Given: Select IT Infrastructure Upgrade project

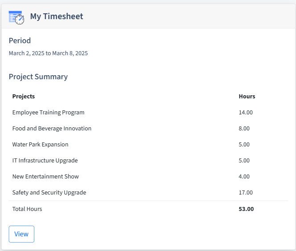Looking at the screenshot, I should coord(45,160).
